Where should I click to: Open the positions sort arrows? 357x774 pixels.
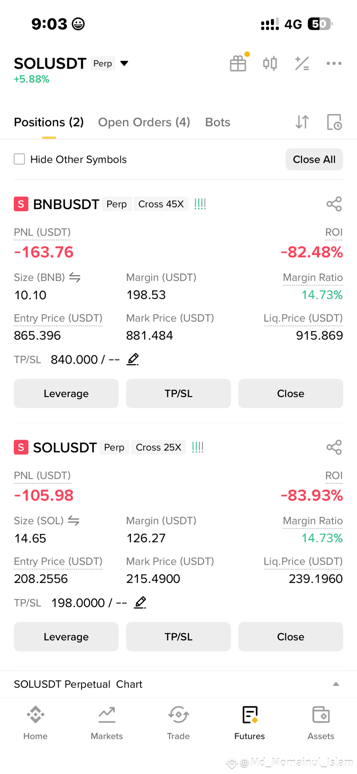coord(302,122)
